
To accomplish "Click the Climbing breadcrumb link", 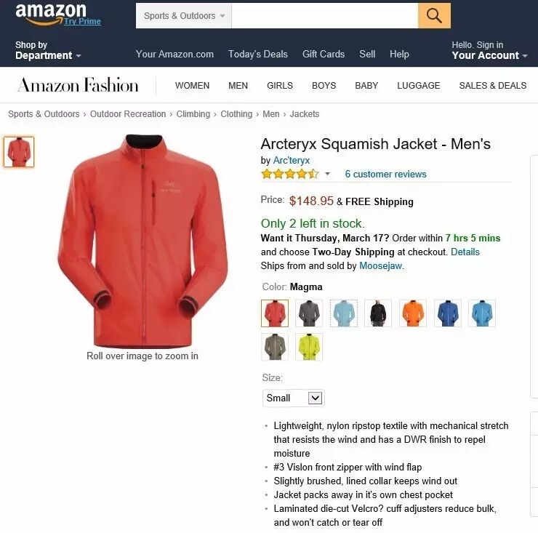I will 193,114.
